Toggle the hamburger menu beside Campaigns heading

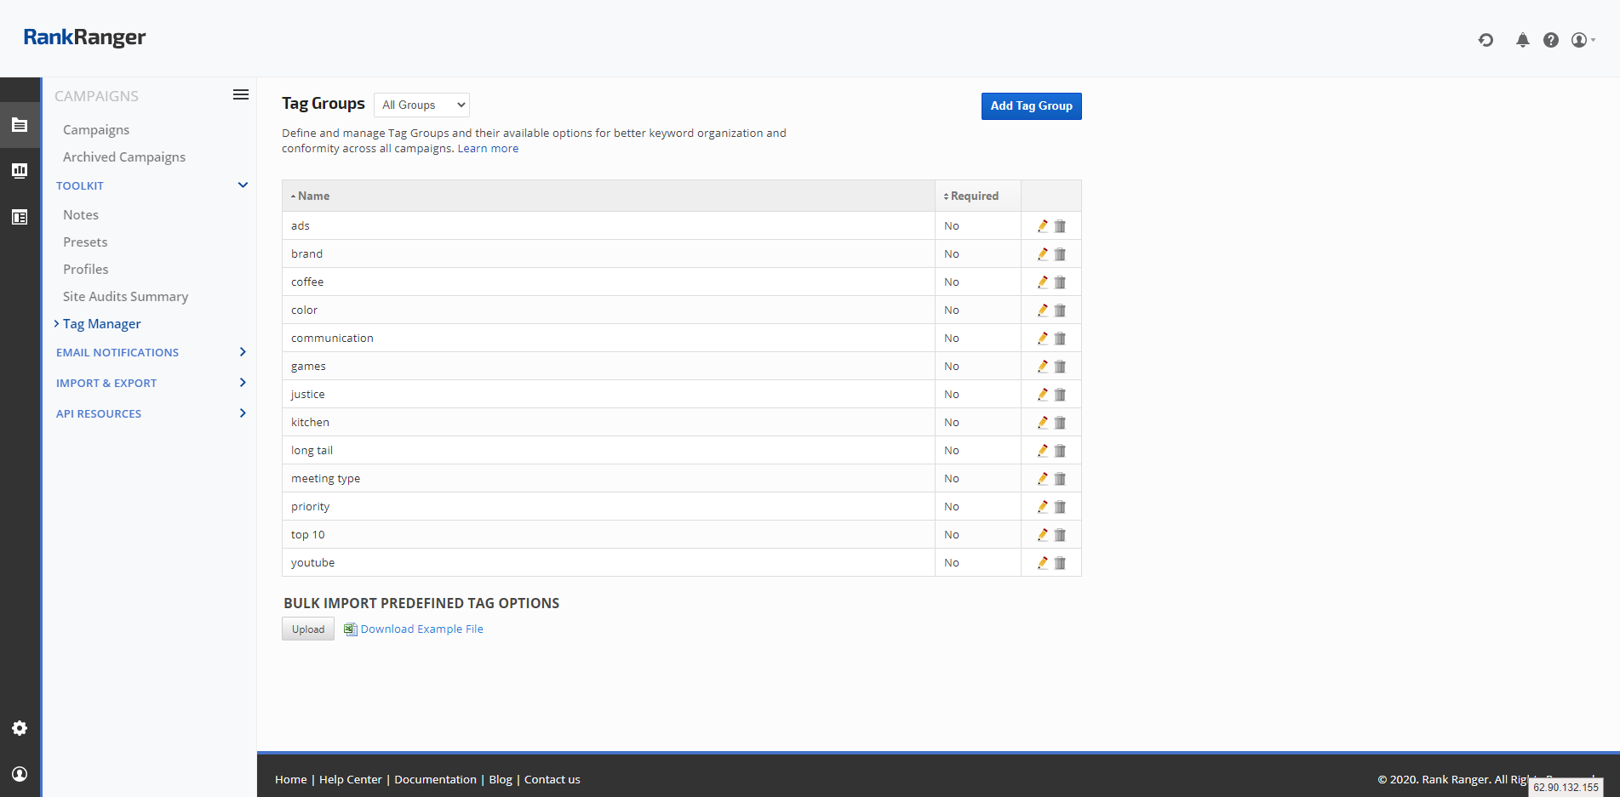coord(241,95)
